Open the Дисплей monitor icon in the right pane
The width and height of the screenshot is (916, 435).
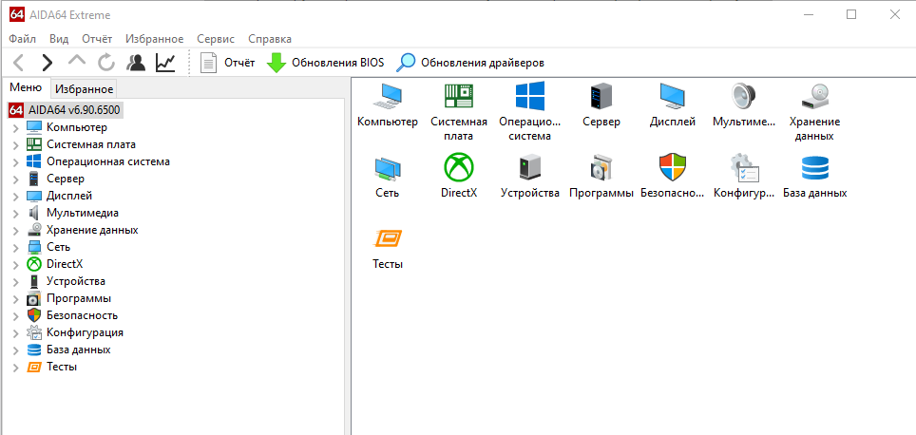coord(673,96)
